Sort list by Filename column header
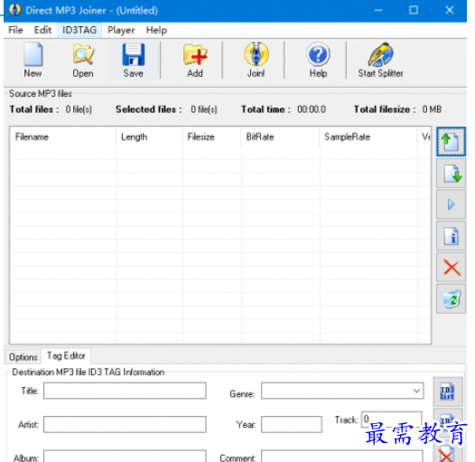The image size is (475, 462). (62, 137)
